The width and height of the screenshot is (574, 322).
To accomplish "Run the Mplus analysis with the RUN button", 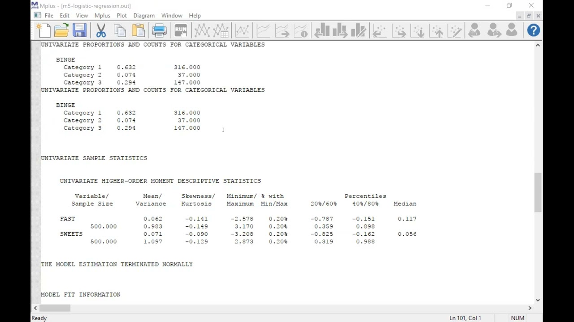I will [x=180, y=30].
